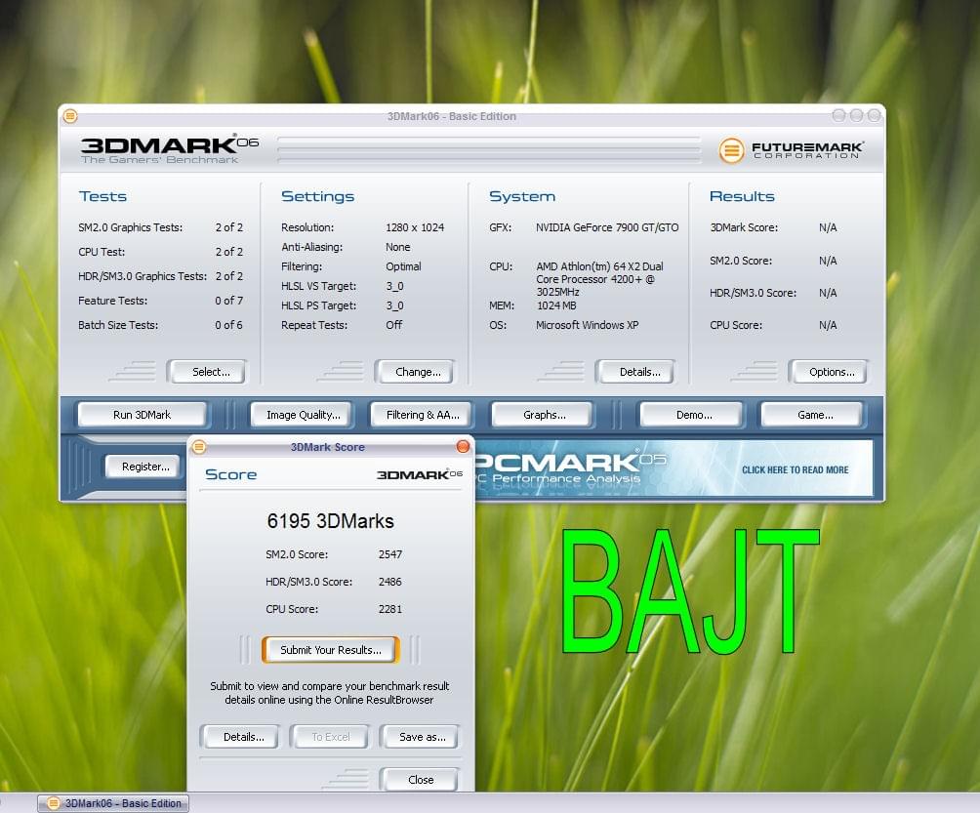
Task: Click the 'System' section heading
Action: click(x=522, y=196)
